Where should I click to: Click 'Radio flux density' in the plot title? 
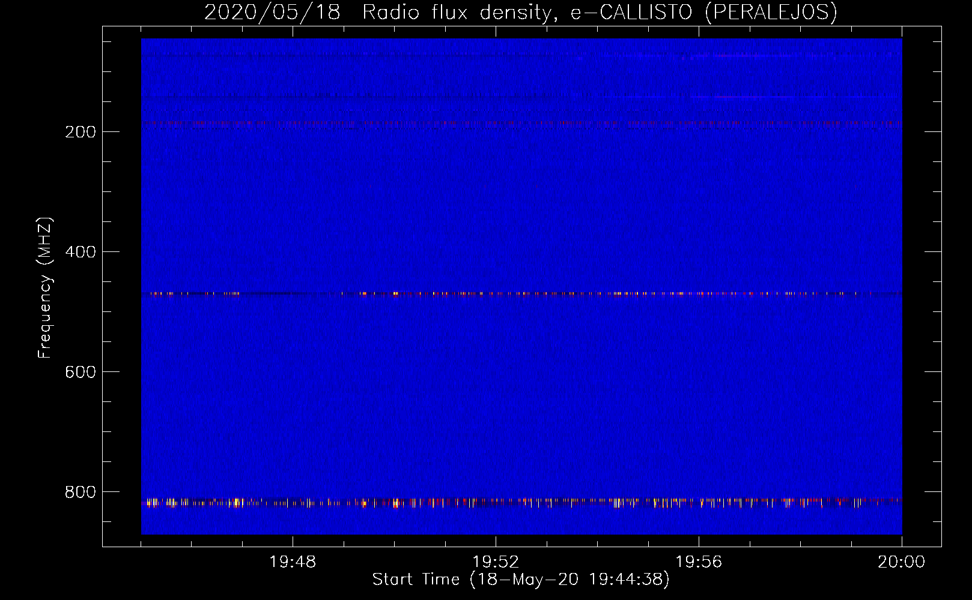click(x=457, y=12)
